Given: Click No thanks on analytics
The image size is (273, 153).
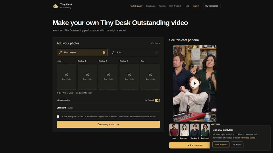Looking at the screenshot, I should tap(237, 145).
